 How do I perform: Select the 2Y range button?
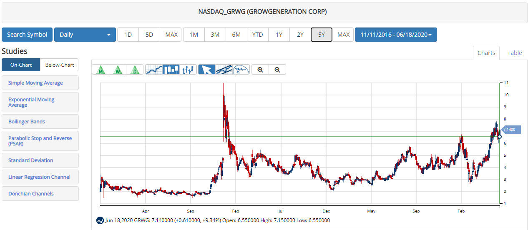coord(300,35)
